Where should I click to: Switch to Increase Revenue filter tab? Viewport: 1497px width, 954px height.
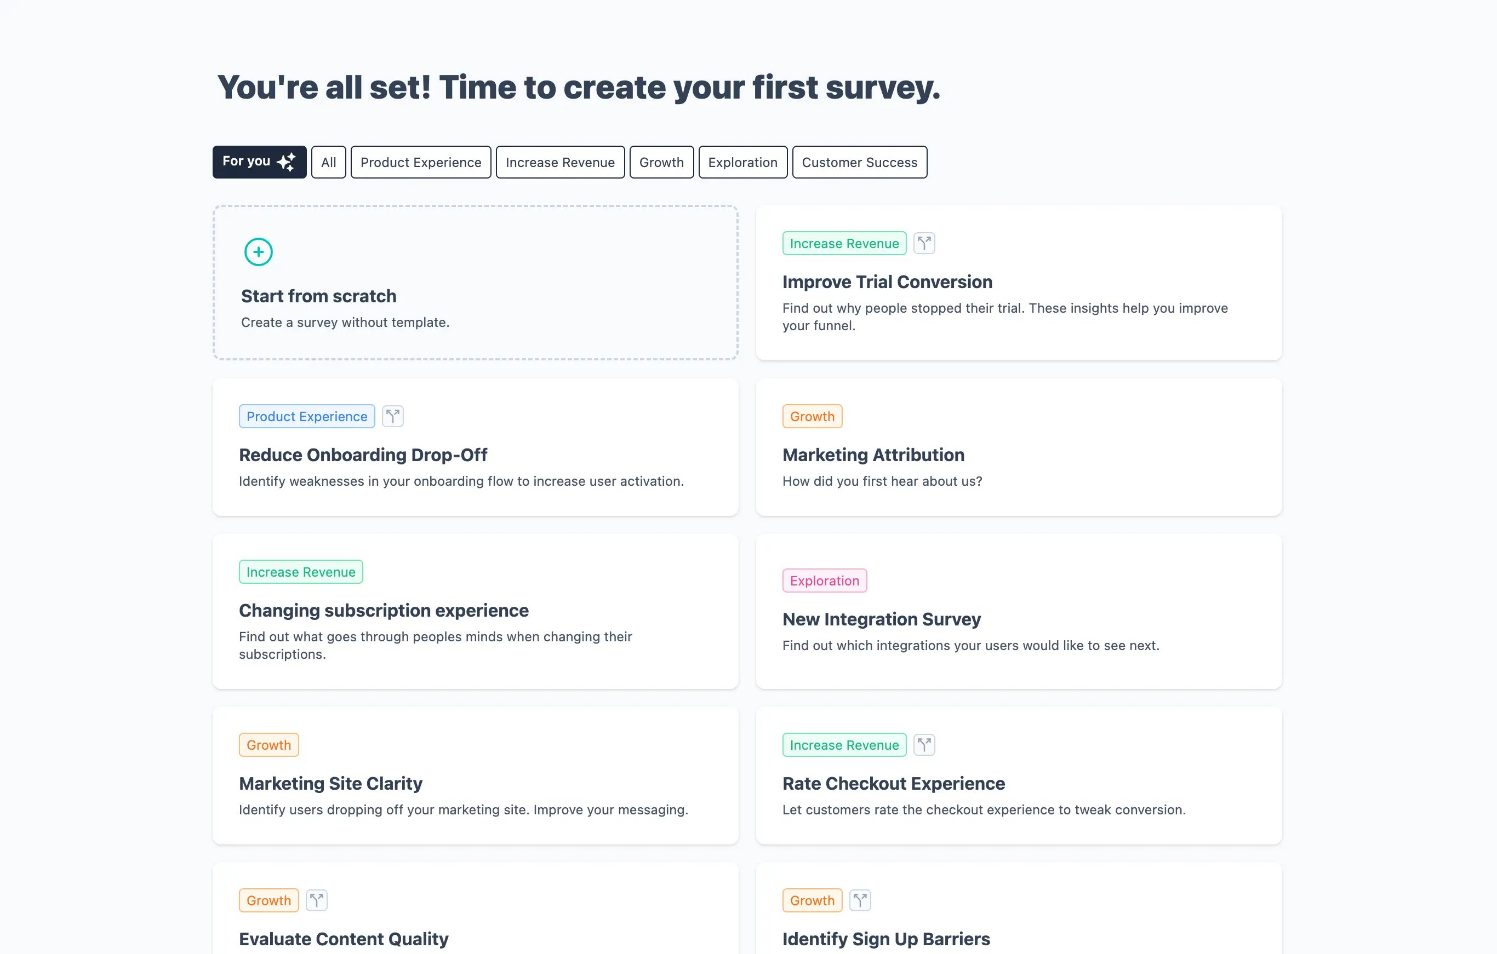[560, 162]
